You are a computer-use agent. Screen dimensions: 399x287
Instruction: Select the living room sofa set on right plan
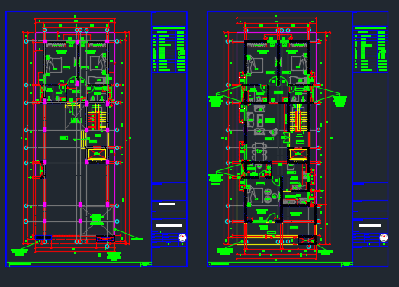coord(259,120)
